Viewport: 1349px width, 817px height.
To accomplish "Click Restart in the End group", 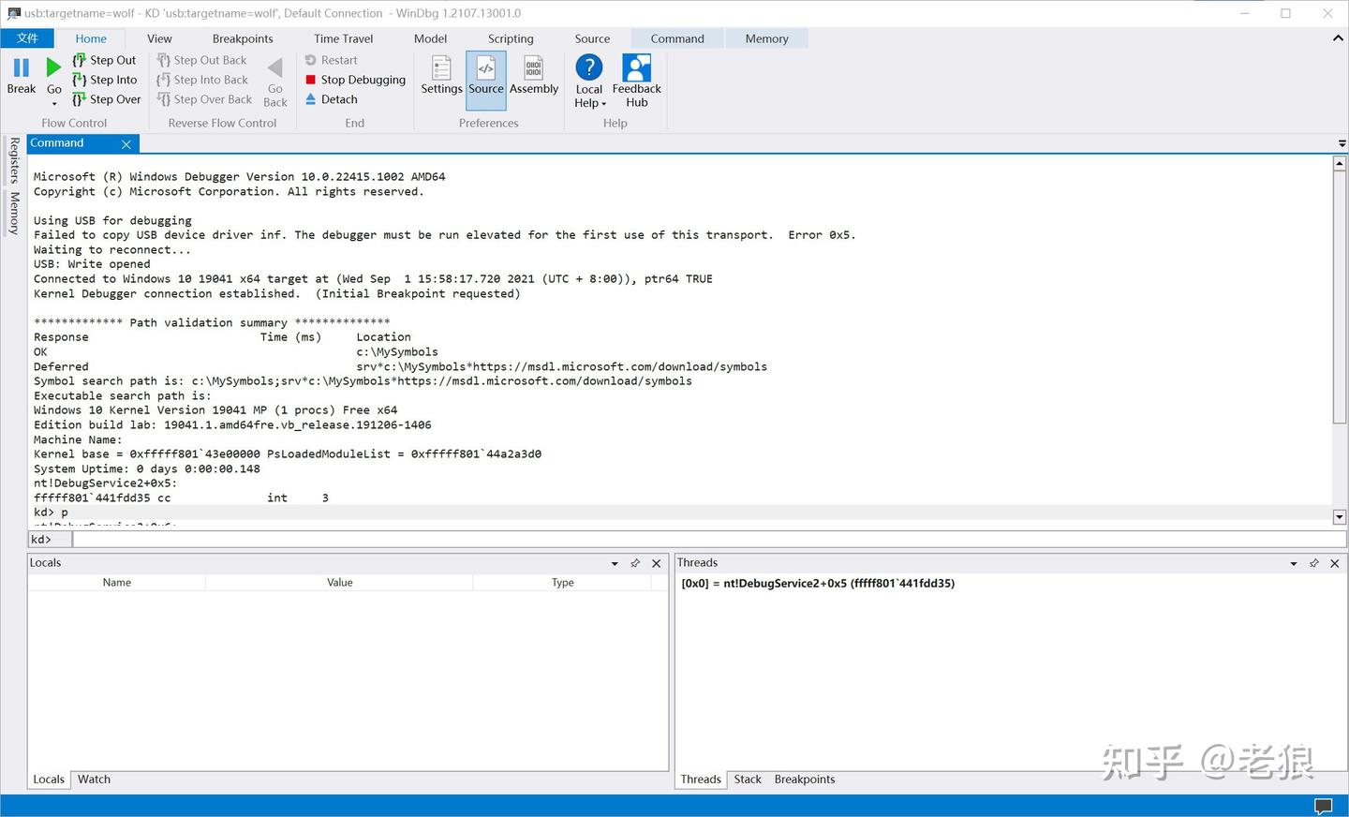I will [x=331, y=60].
